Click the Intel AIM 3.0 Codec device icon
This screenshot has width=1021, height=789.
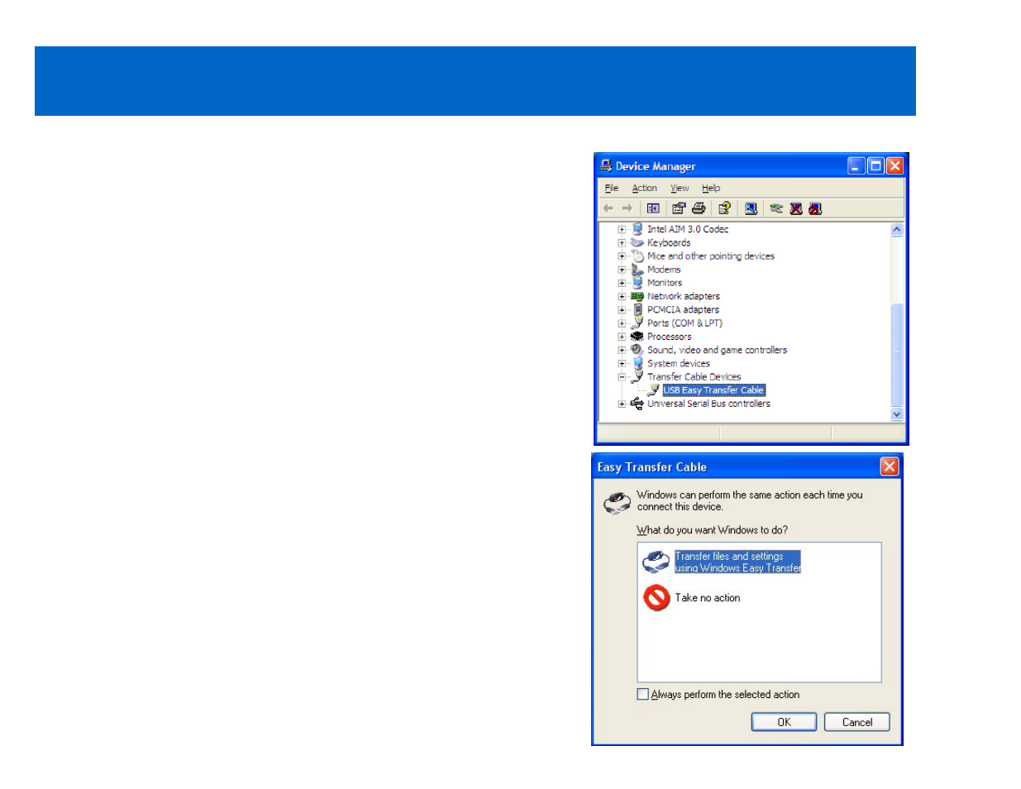(637, 229)
